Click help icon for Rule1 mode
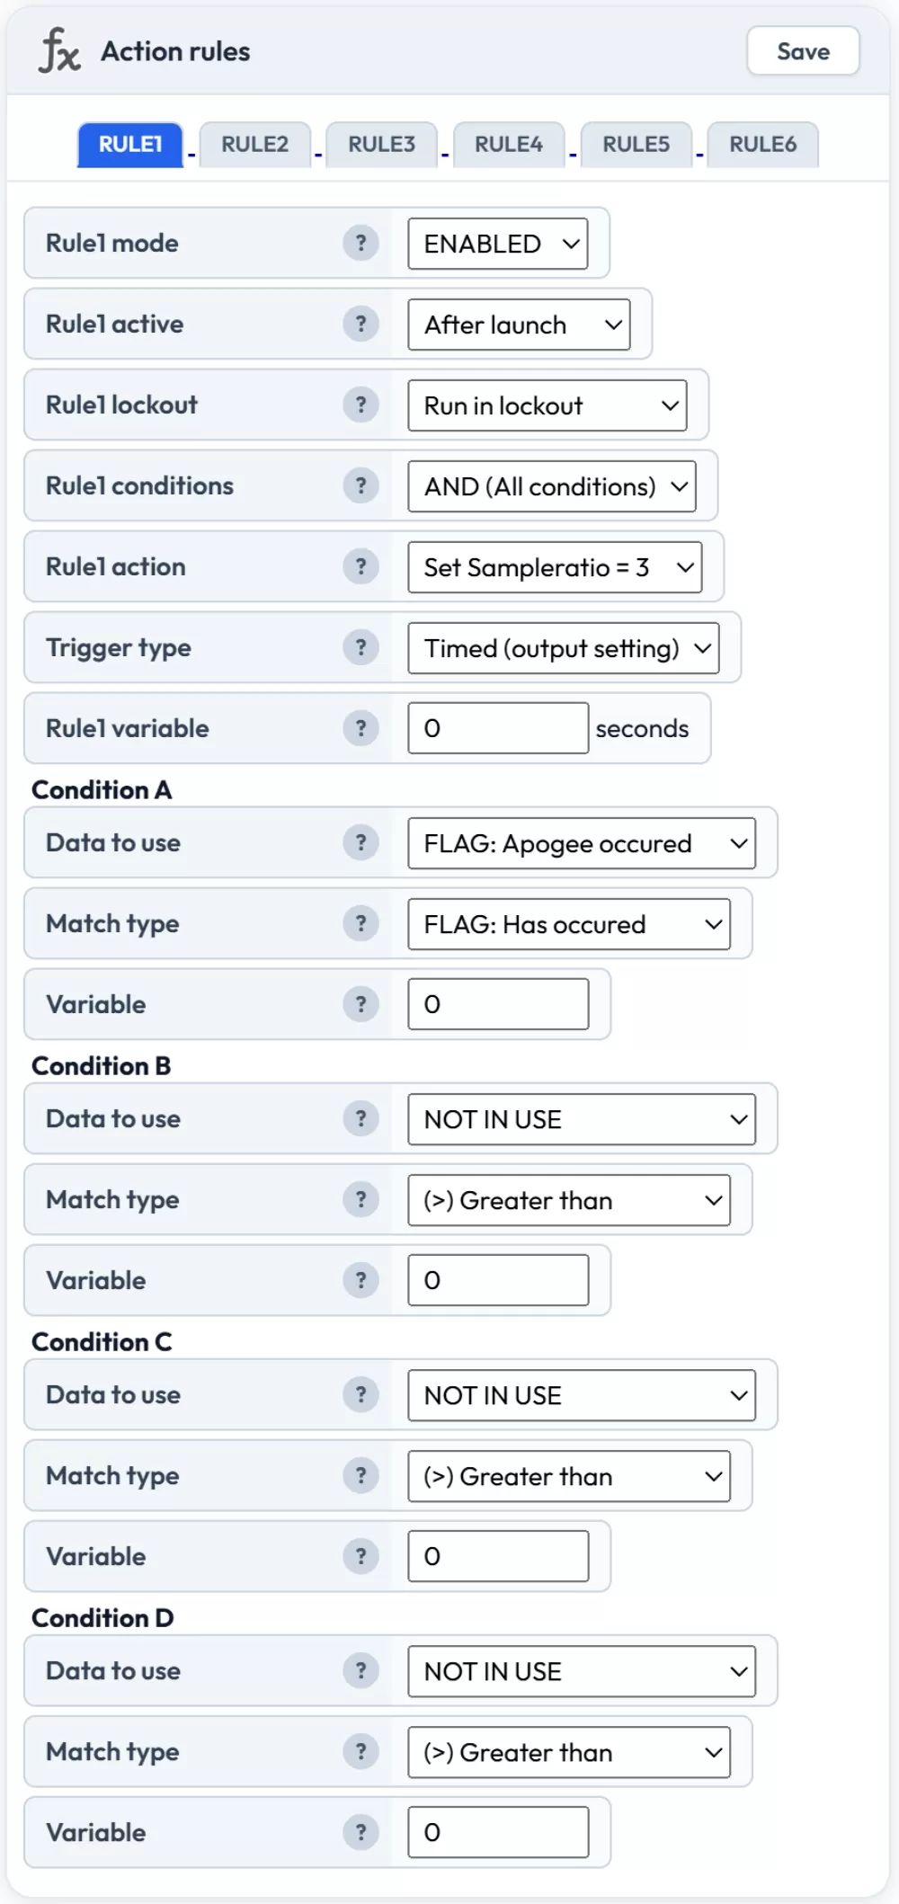Screen dimensions: 899x1904 (360, 243)
